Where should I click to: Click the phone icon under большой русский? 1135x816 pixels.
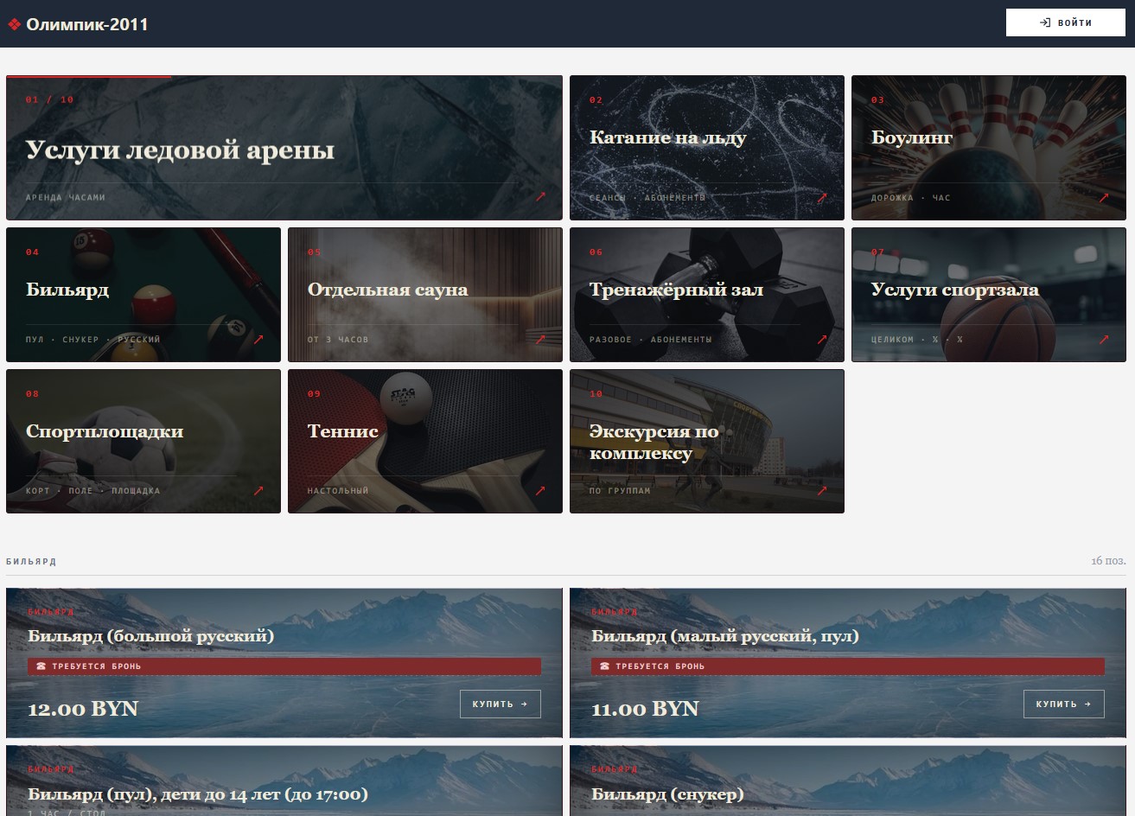[42, 666]
